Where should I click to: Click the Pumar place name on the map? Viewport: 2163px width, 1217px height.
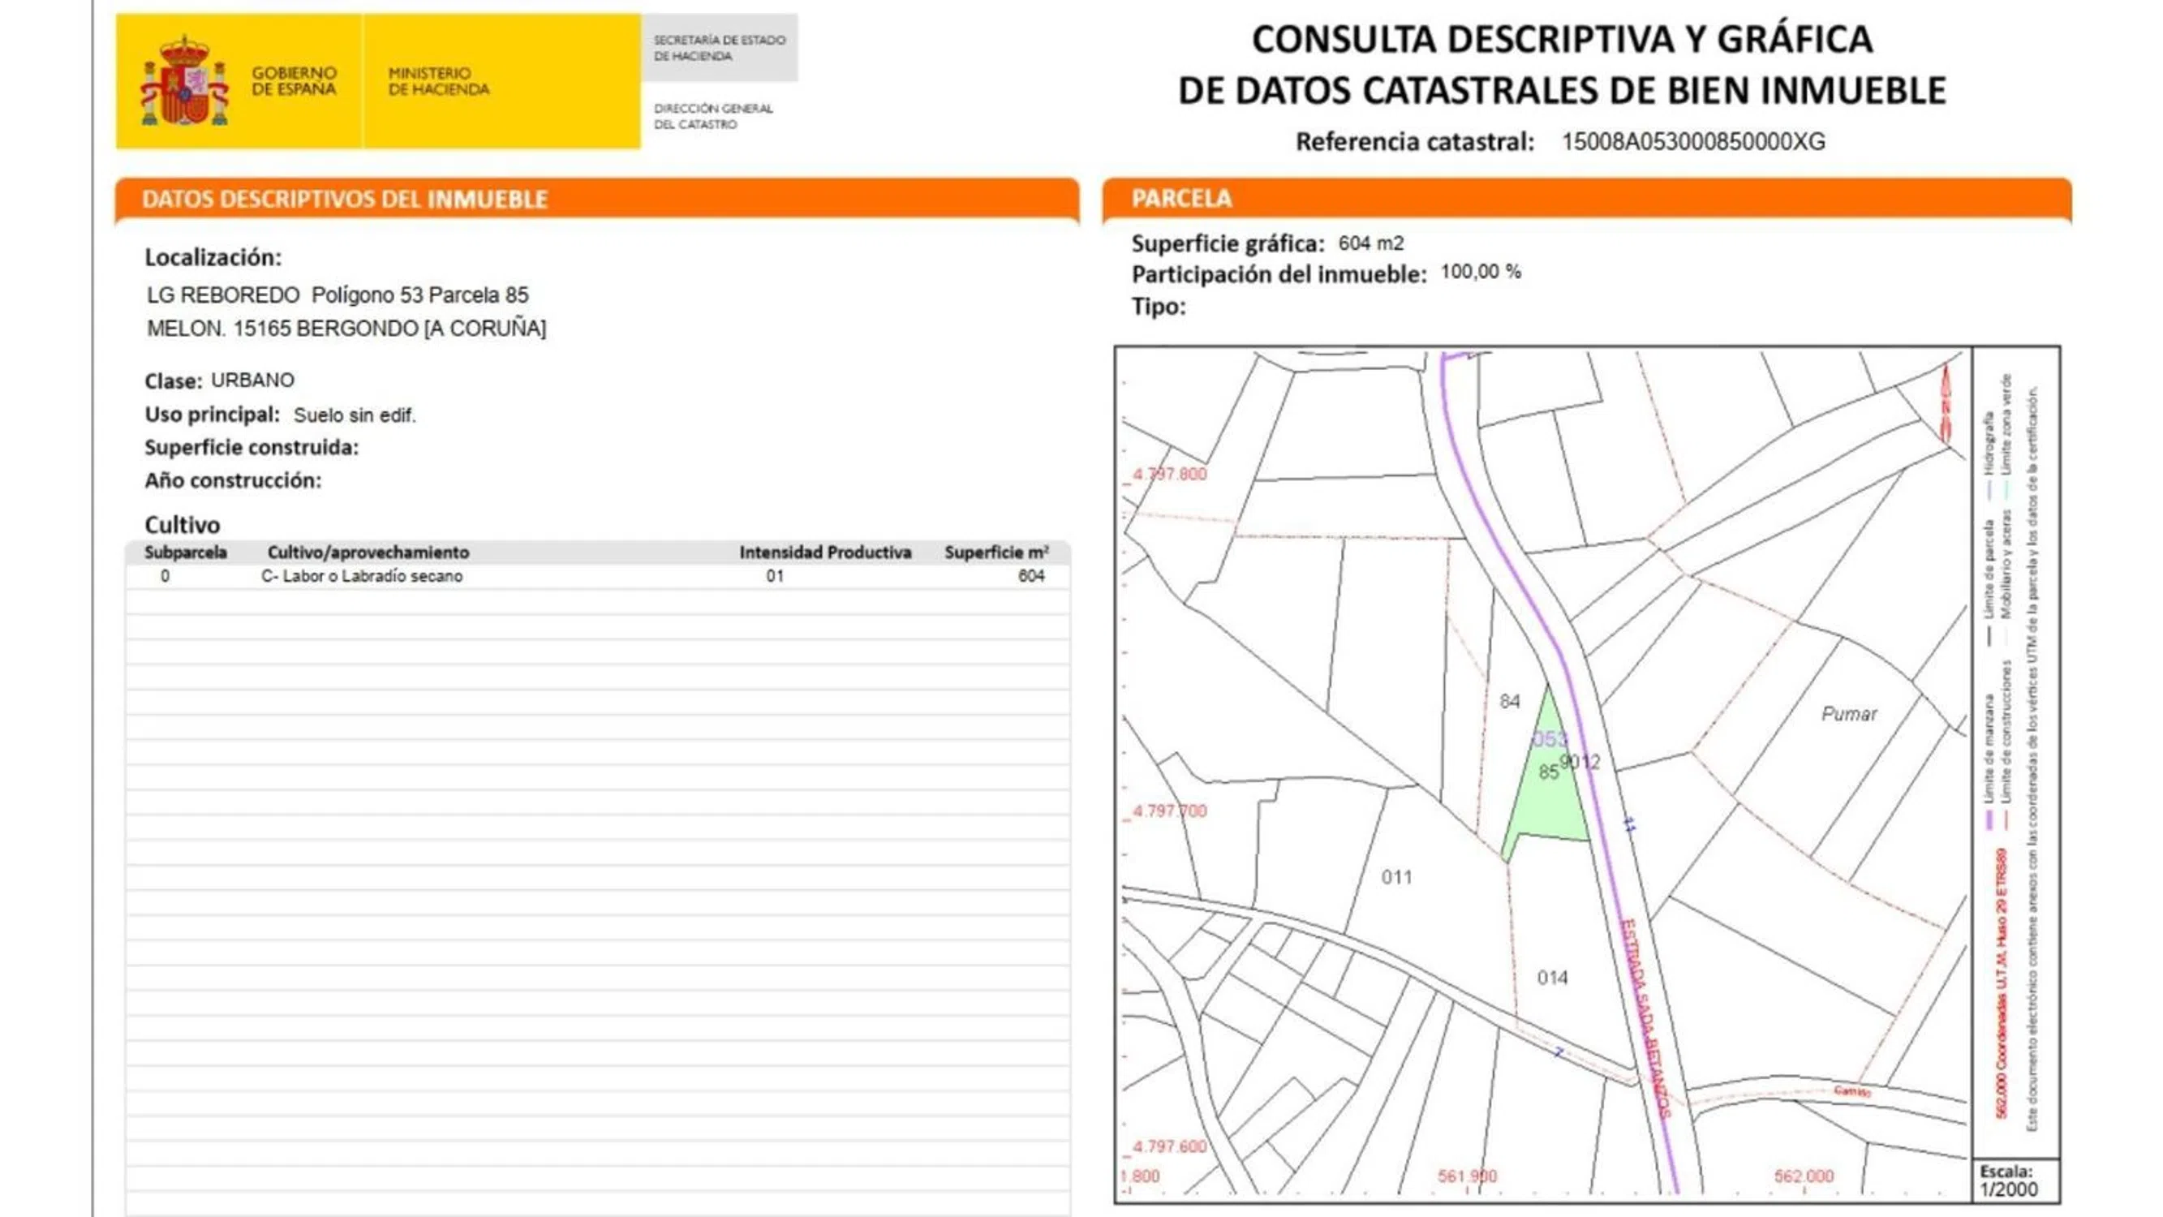click(x=1848, y=714)
